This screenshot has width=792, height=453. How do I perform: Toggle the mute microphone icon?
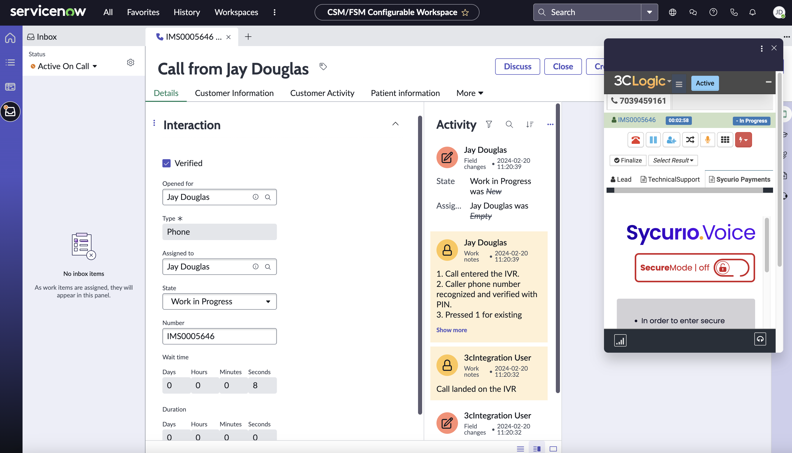707,140
